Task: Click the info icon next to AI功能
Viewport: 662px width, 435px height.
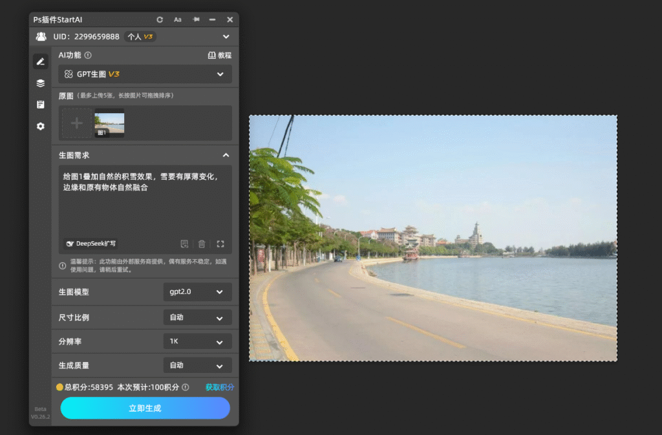Action: 88,56
